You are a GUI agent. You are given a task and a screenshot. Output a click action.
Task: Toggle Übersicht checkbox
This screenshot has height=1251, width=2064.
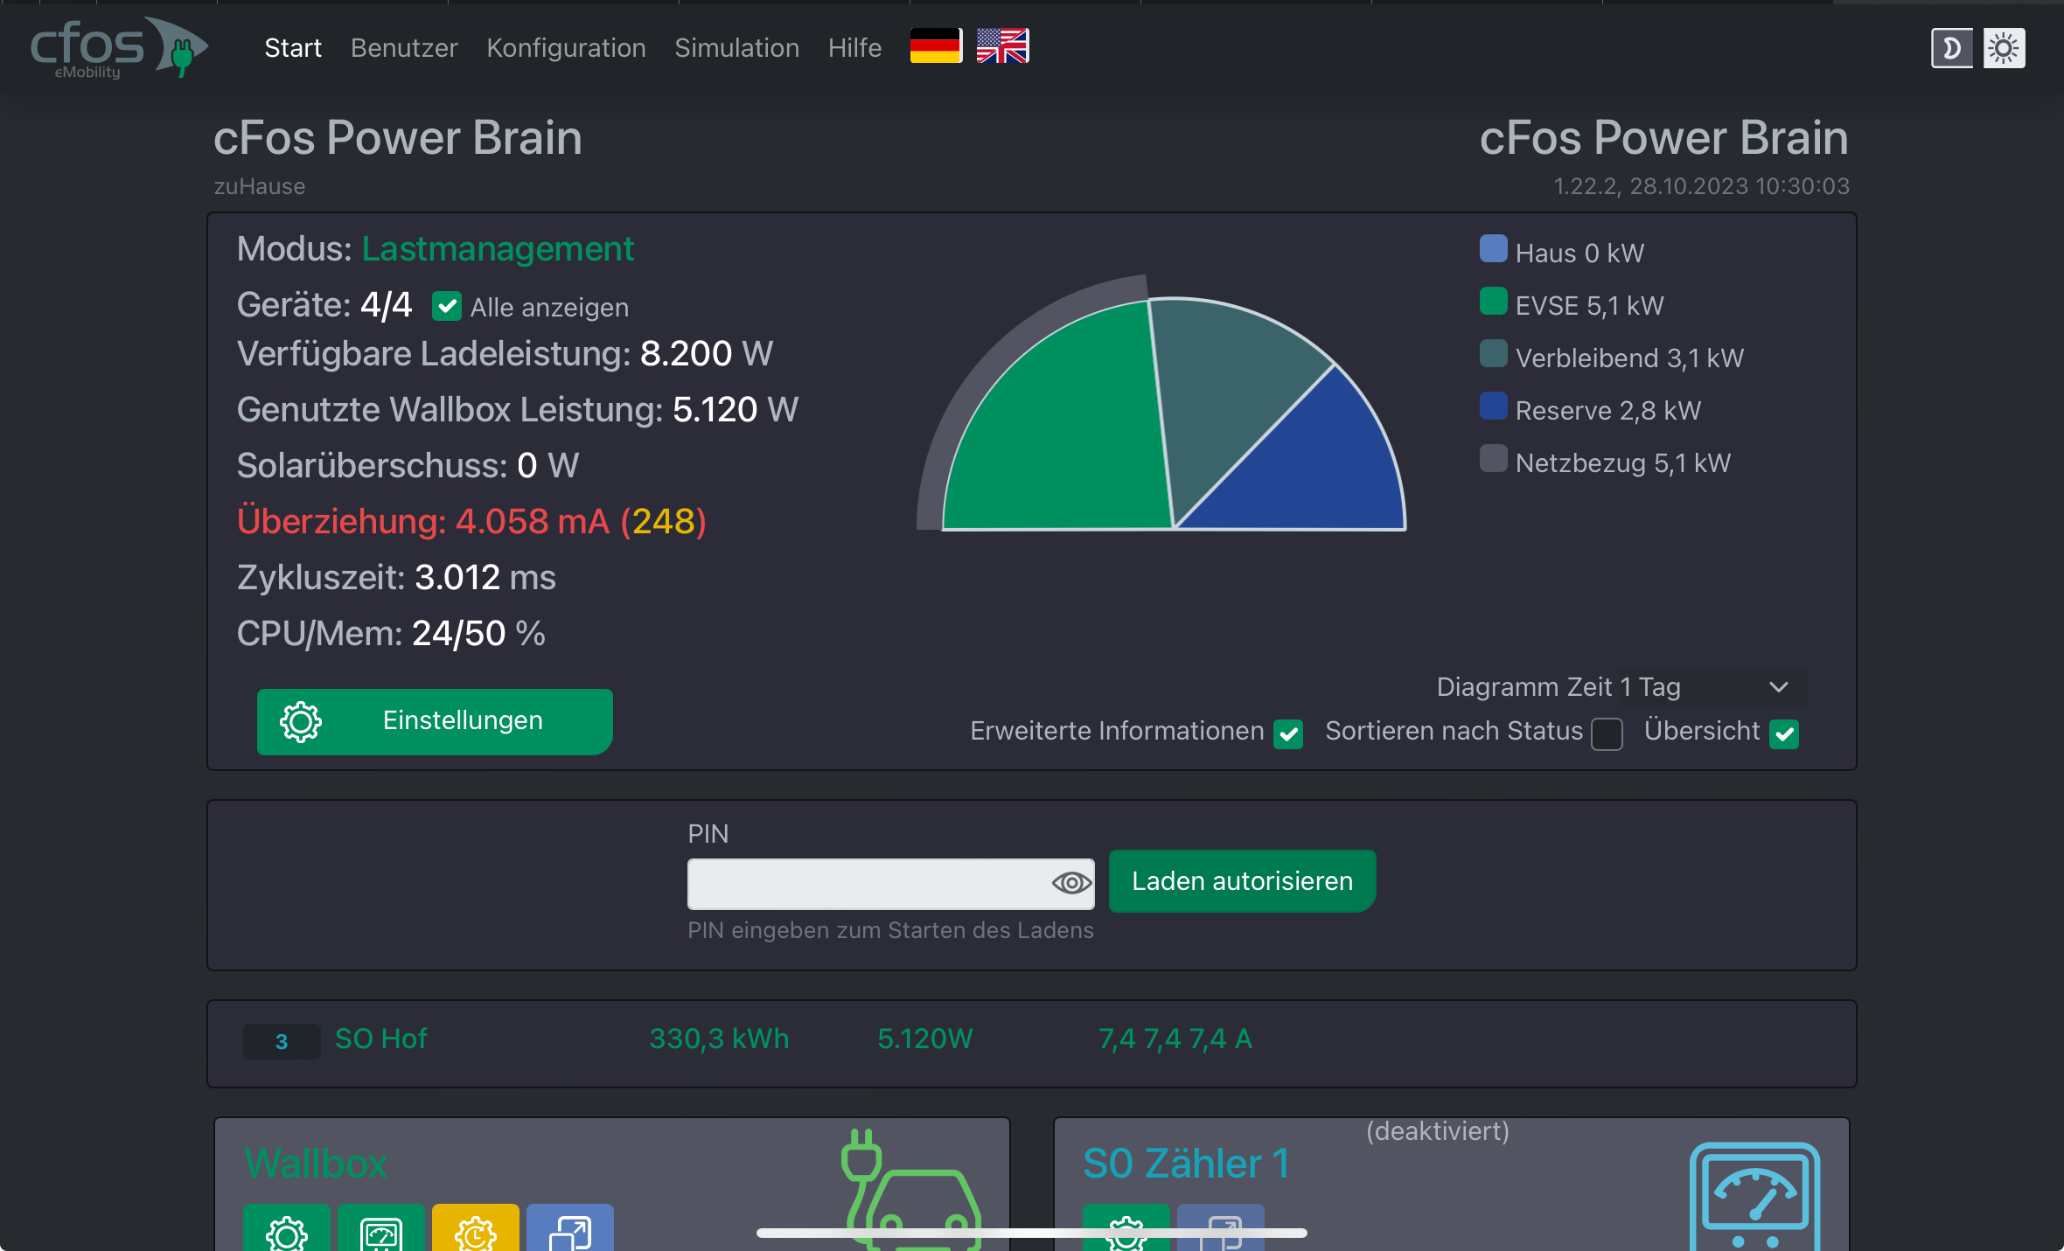[x=1784, y=733]
